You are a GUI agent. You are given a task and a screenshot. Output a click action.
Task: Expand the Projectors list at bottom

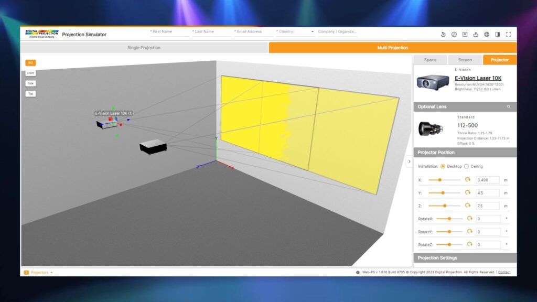point(39,273)
